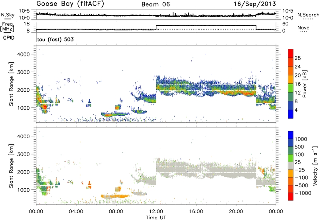
Task: Click the 'N.Search' legend label
Action: [308, 15]
